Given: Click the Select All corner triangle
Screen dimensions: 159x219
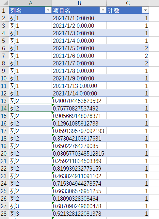Looking at the screenshot, I should pos(5,3).
